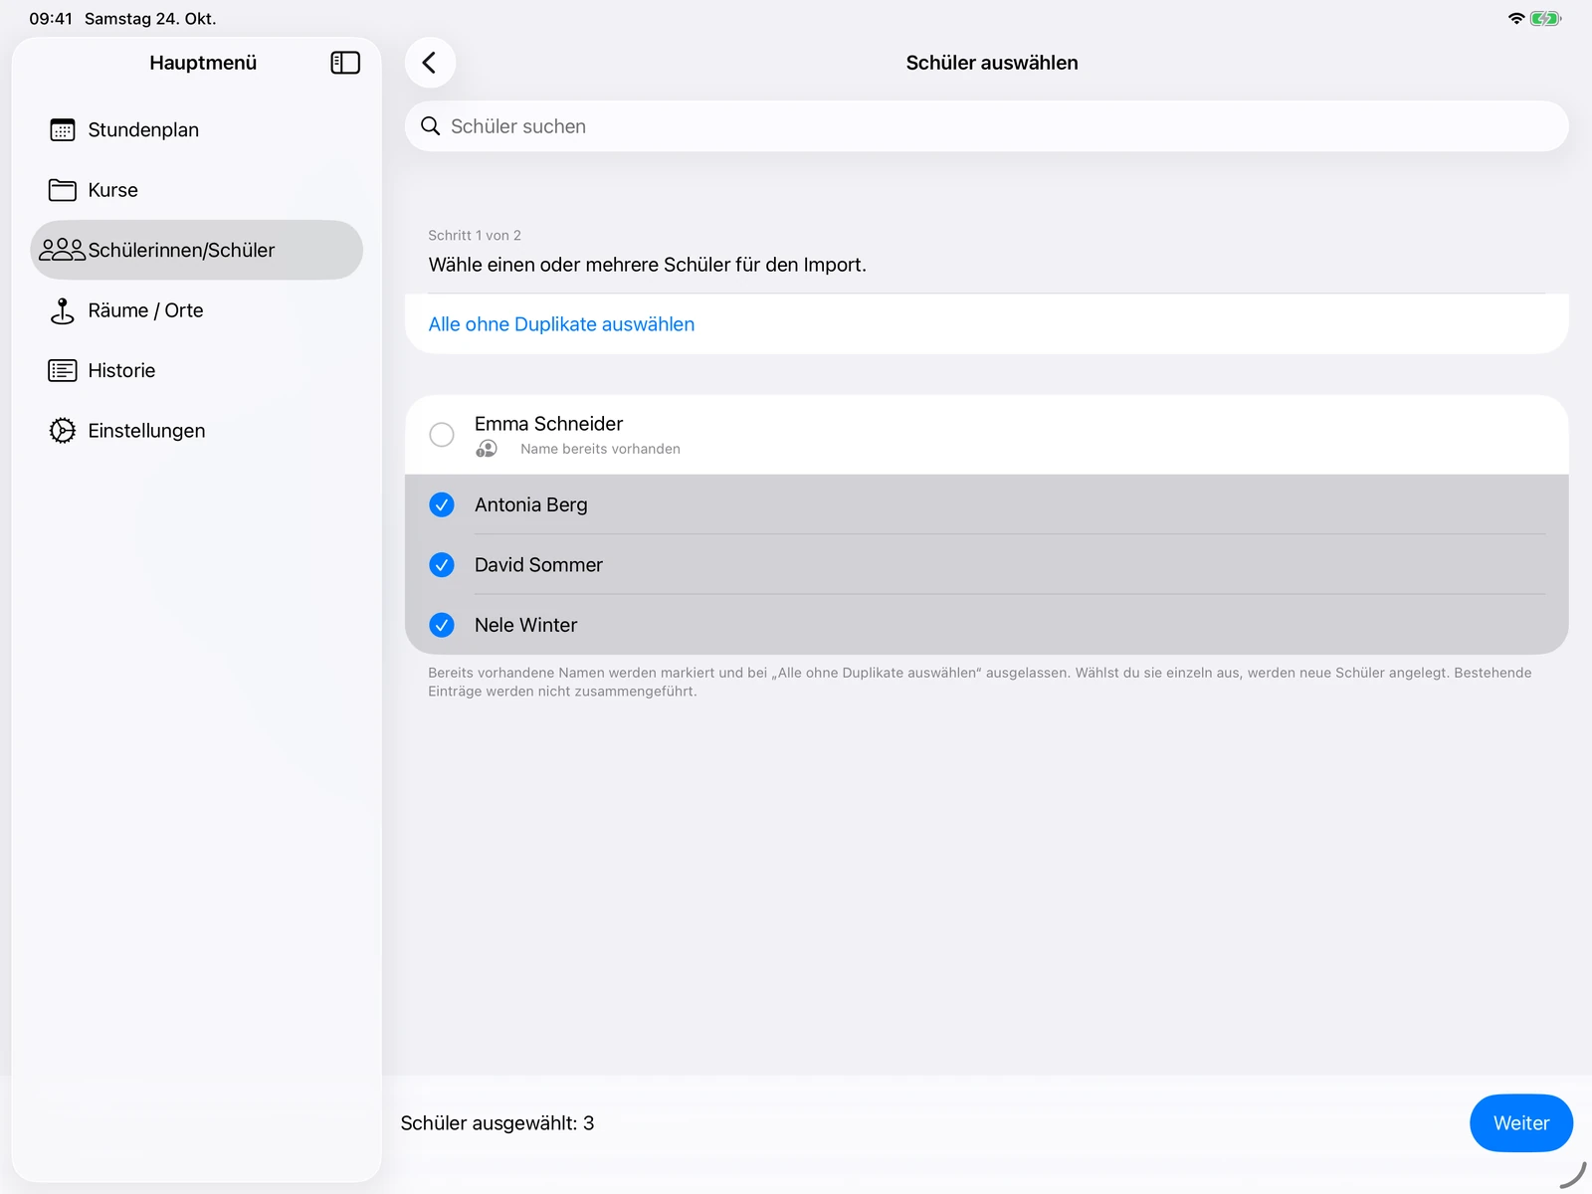
Task: Click the duplicate-person icon under Emma Schneider
Action: coord(487,449)
